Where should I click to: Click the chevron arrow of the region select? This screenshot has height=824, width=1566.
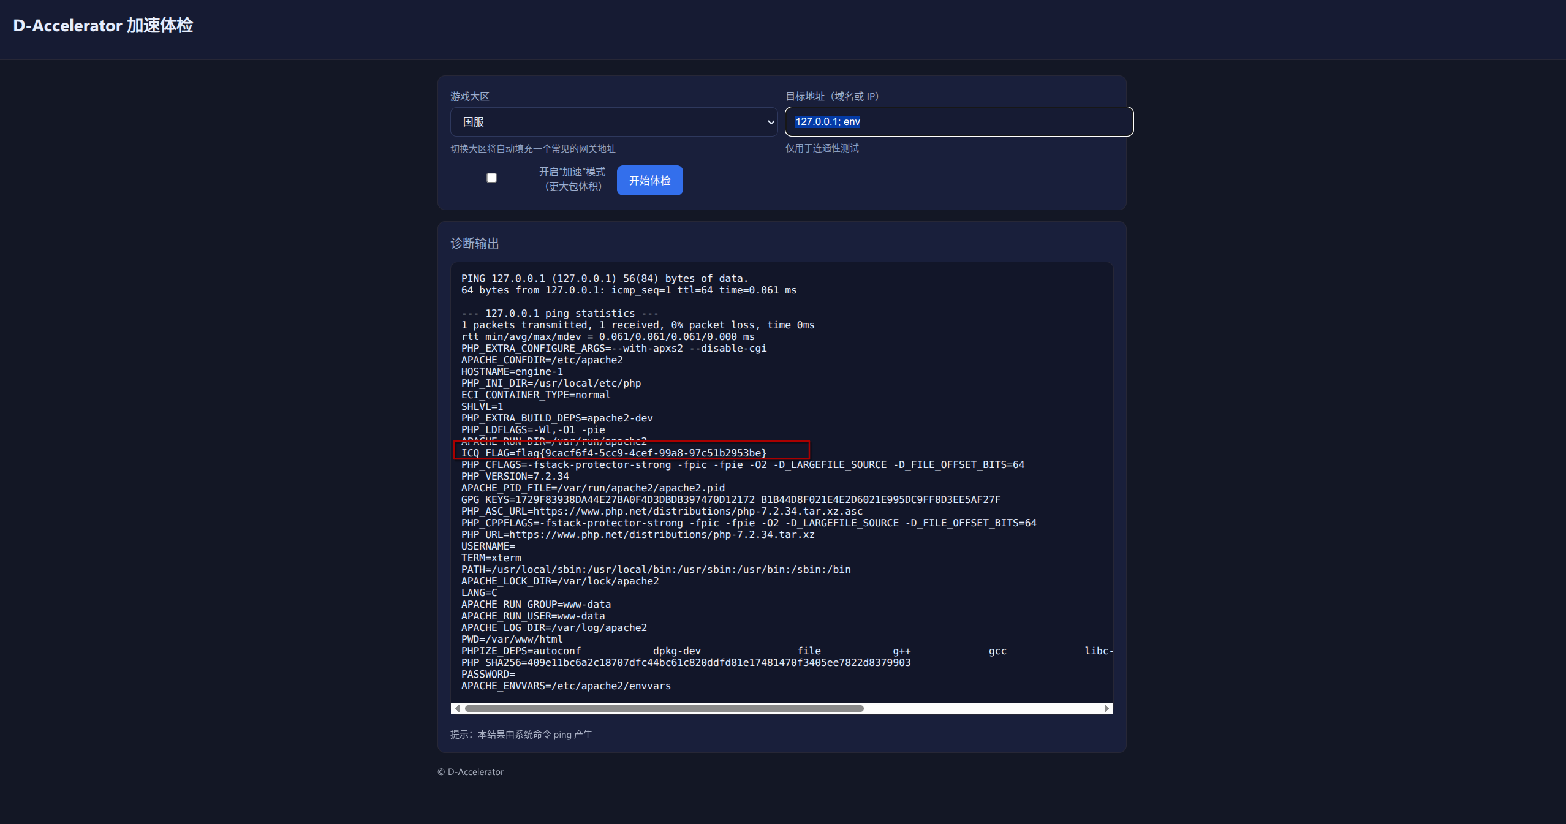point(771,122)
